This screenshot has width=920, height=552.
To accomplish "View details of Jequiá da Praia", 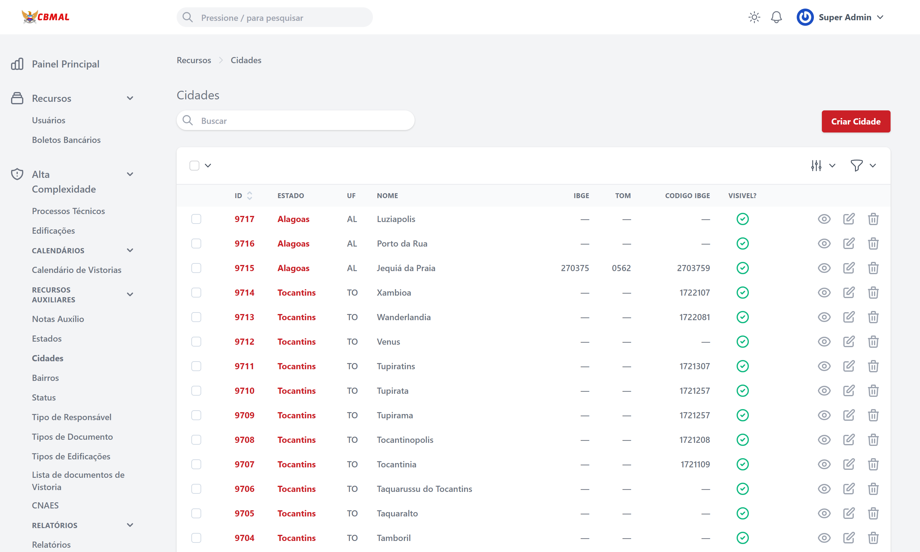I will point(824,268).
